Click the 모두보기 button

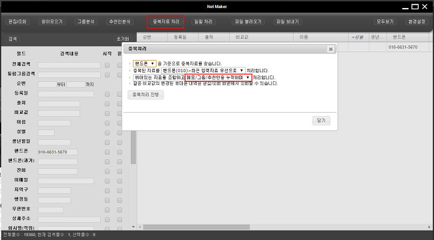point(385,21)
